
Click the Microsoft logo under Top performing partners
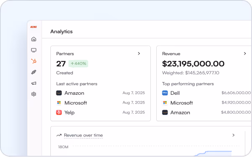coord(165,103)
